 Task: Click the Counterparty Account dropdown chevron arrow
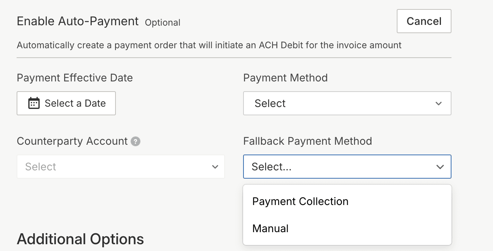[x=215, y=167]
